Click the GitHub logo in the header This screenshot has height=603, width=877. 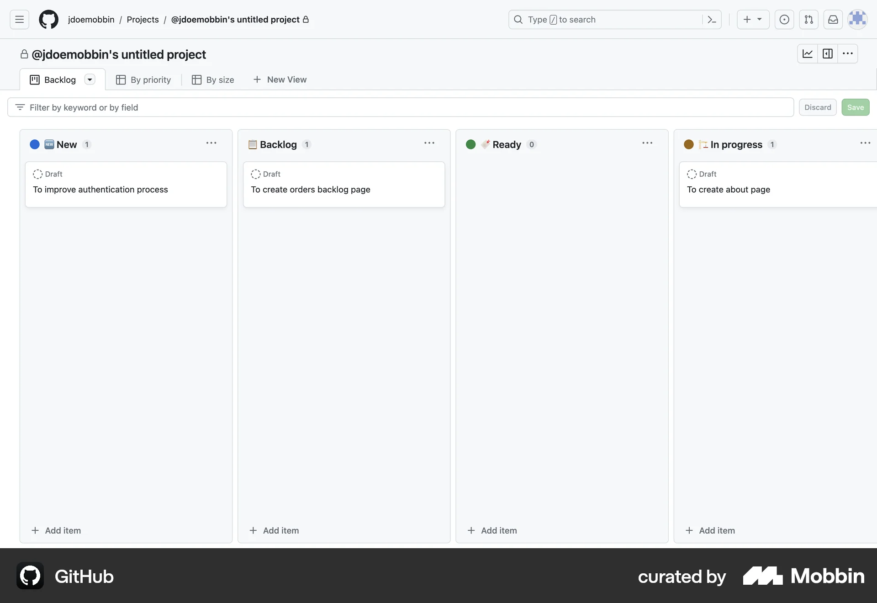pos(48,19)
